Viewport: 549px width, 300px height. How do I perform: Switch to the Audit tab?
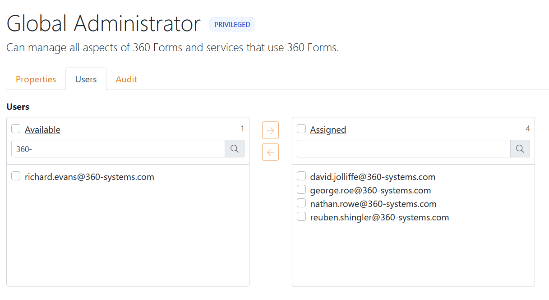click(x=126, y=79)
